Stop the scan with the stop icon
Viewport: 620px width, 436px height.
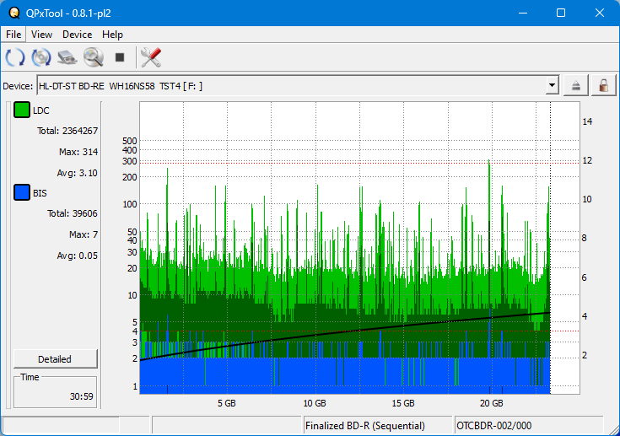coord(120,57)
